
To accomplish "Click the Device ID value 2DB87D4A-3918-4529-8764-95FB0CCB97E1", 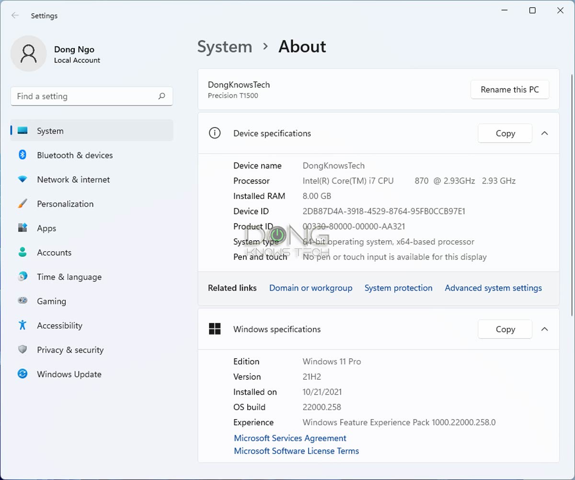I will tap(384, 211).
